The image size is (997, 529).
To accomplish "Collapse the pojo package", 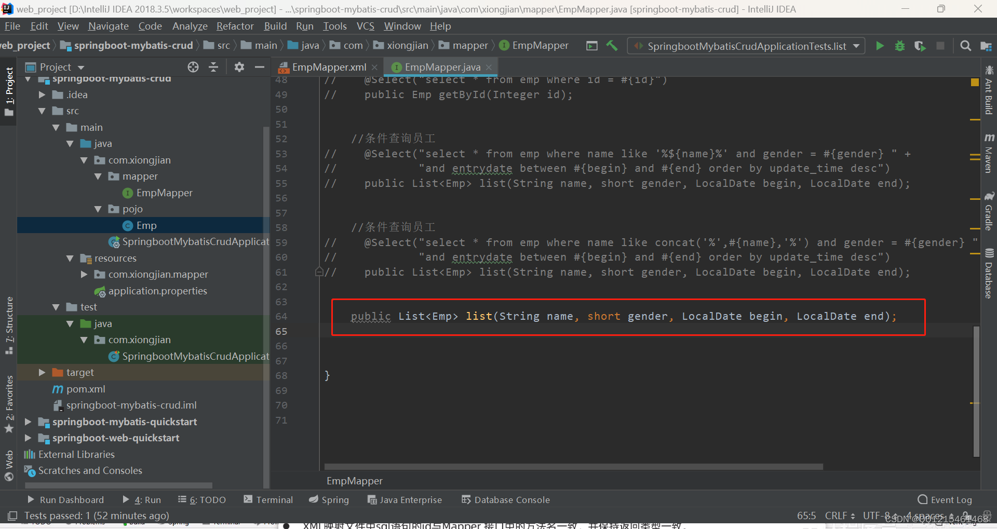I will (98, 209).
